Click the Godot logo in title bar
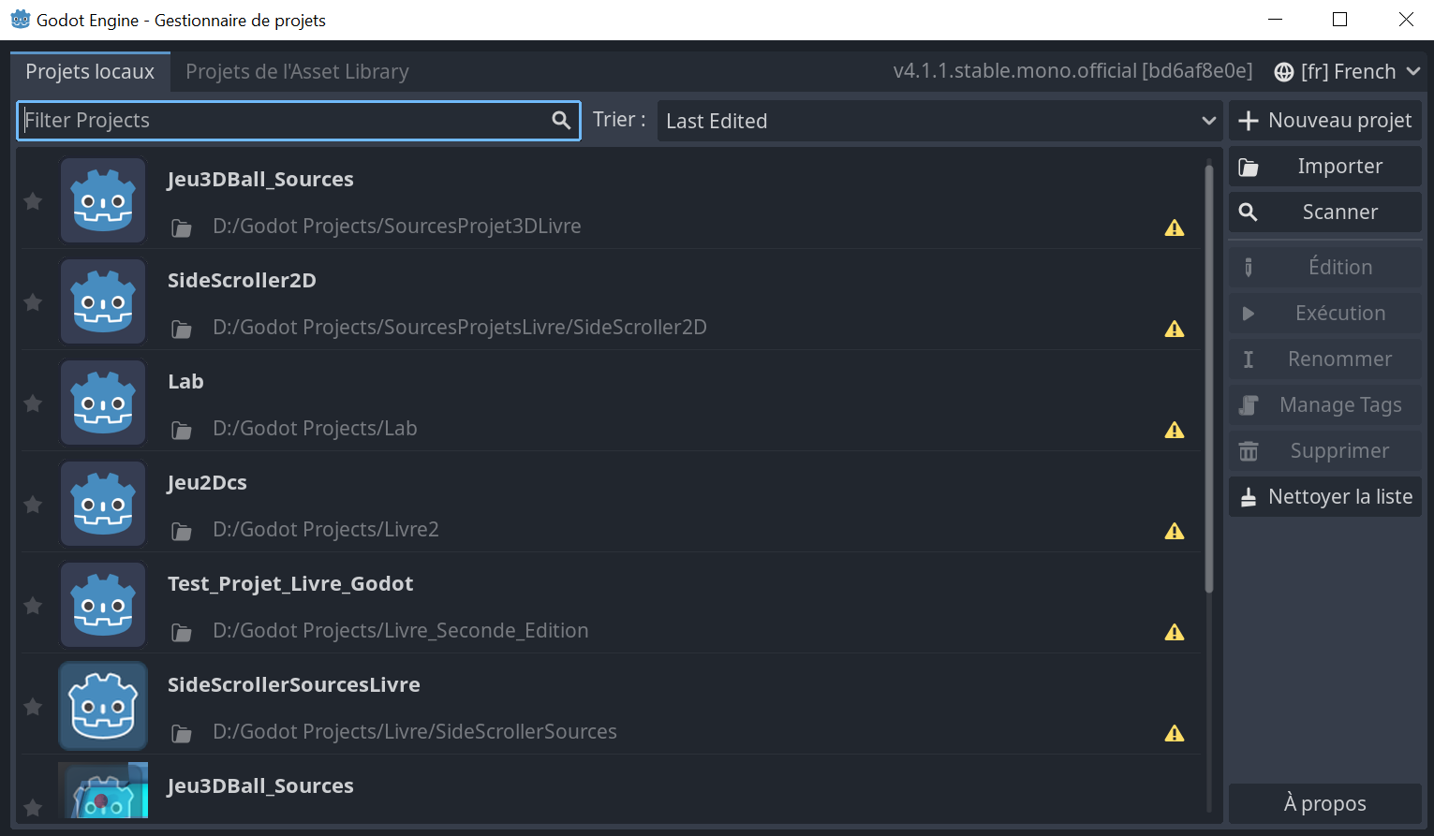Image resolution: width=1434 pixels, height=836 pixels. 21,20
